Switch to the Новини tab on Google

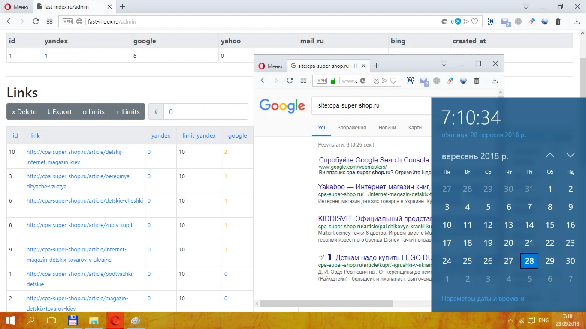pos(387,128)
